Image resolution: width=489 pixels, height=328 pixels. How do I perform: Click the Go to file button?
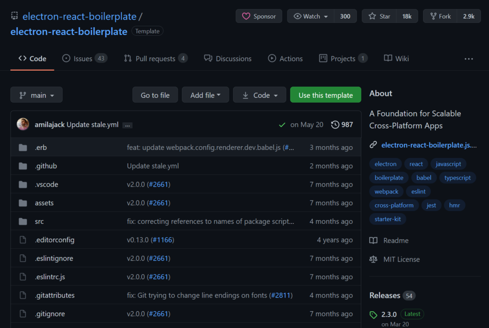tap(155, 95)
